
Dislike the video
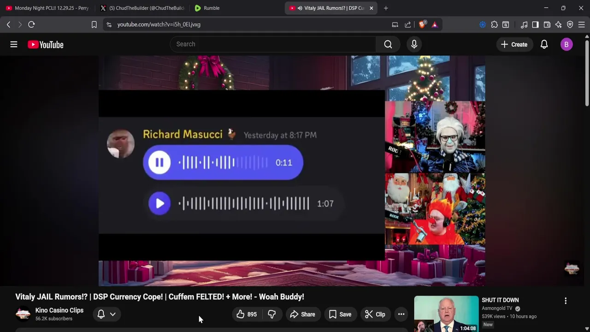click(272, 314)
